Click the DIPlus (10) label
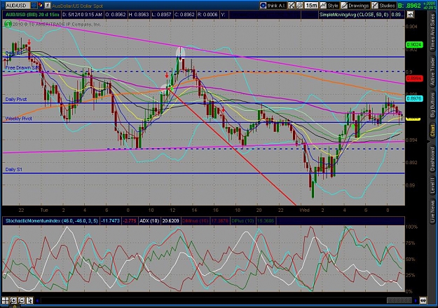This screenshot has width=438, height=308. click(242, 221)
